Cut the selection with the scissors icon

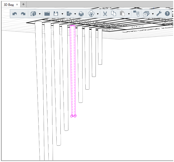coord(105,14)
